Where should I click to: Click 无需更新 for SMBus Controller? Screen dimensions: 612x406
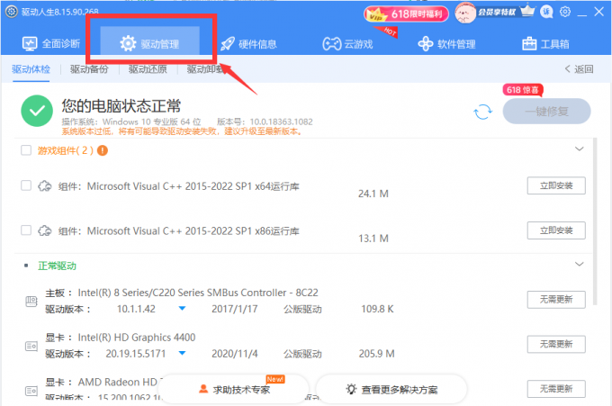click(x=556, y=300)
